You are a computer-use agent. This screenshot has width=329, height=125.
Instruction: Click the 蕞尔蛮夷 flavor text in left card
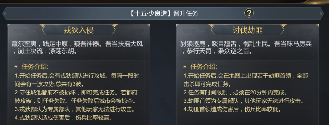(x=77, y=47)
